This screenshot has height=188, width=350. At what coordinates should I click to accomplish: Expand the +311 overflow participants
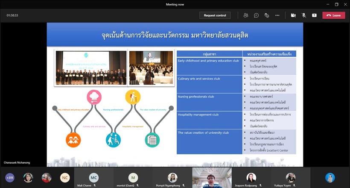click(10, 177)
